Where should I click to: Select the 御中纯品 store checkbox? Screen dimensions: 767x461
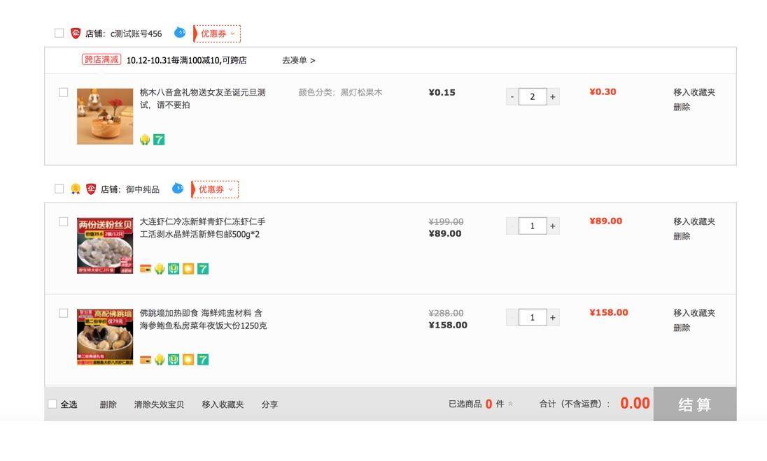click(x=59, y=189)
